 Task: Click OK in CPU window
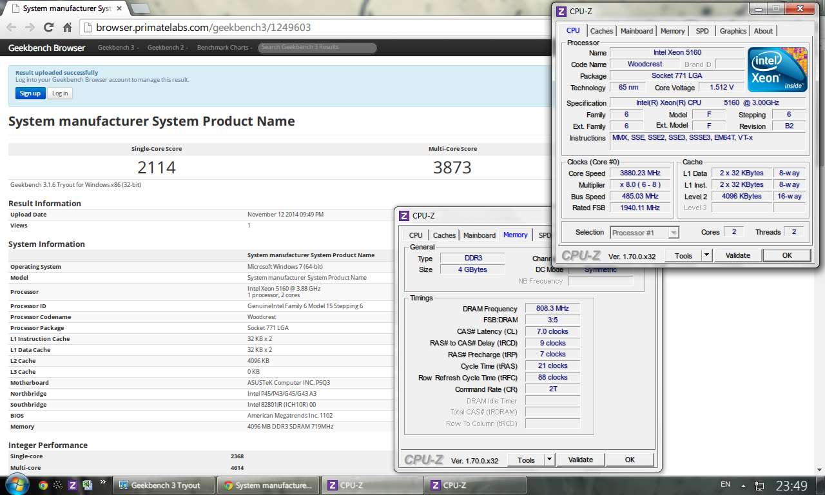pyautogui.click(x=787, y=255)
